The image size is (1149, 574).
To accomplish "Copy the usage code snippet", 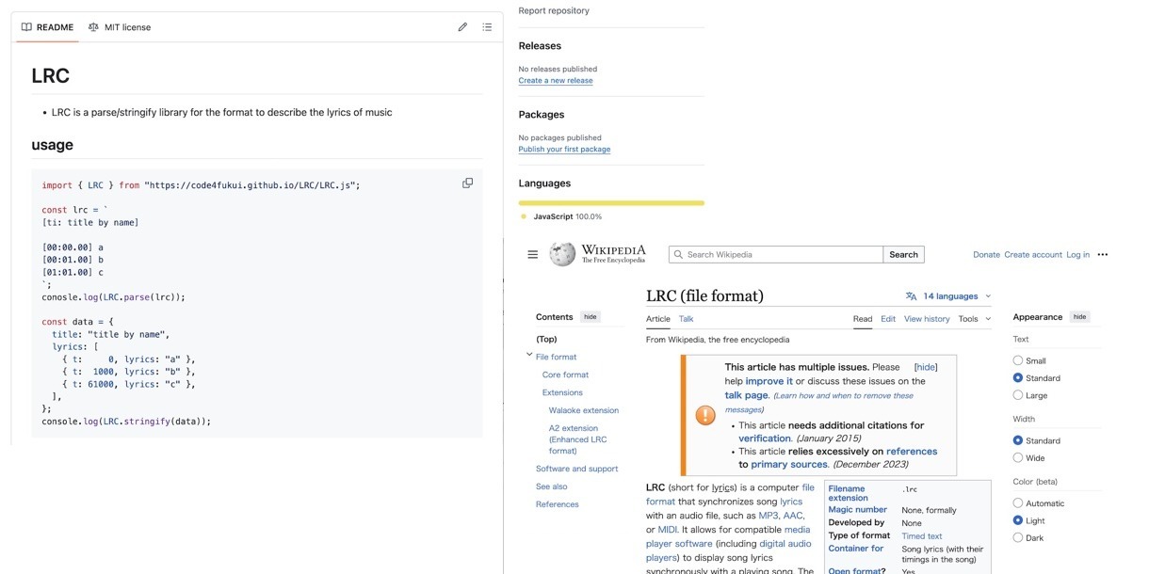I will tap(467, 183).
